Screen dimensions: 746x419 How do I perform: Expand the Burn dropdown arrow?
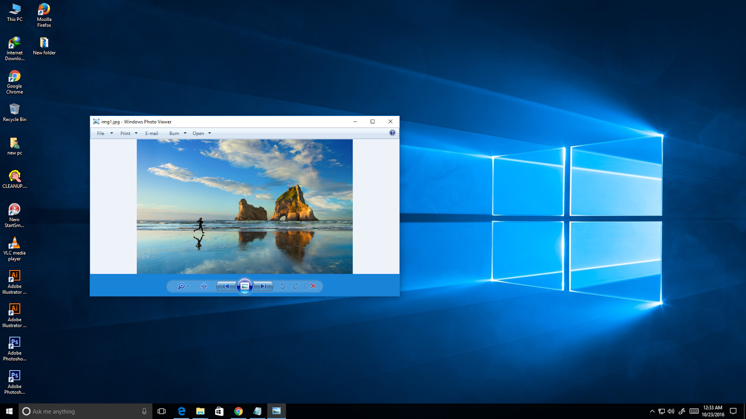[185, 134]
